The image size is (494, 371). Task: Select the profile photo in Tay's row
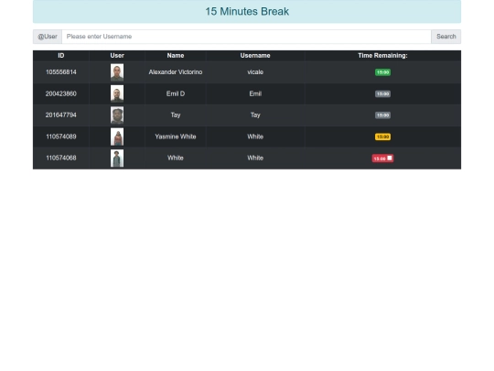pyautogui.click(x=117, y=115)
